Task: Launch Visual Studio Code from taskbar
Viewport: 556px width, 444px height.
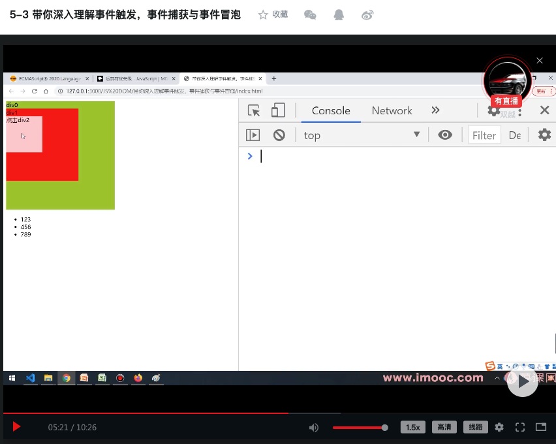Action: click(x=30, y=378)
